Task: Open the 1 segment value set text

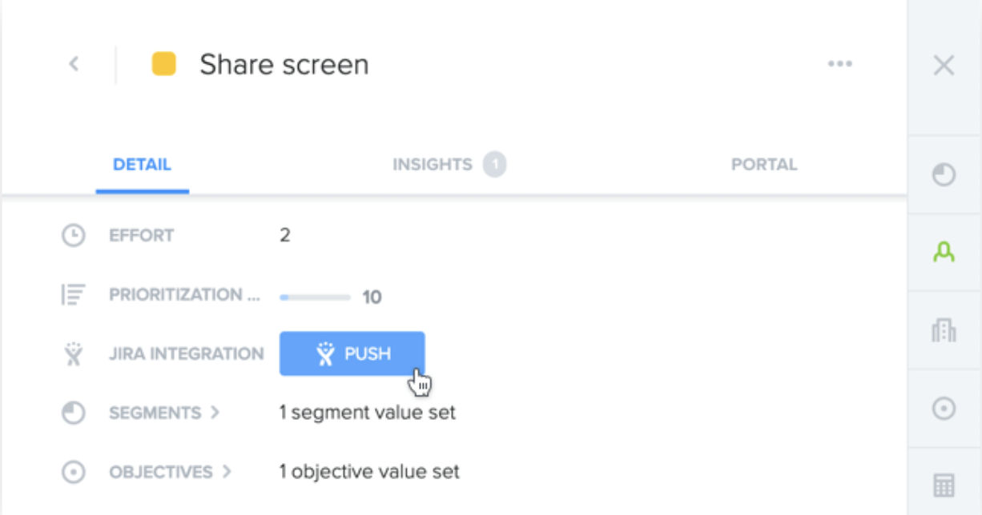Action: (x=368, y=413)
